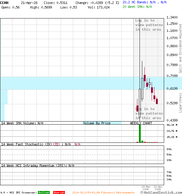Screen dimensions: 182x194
Task: Click the 20,2 HC Bands label
Action: coord(144,2)
